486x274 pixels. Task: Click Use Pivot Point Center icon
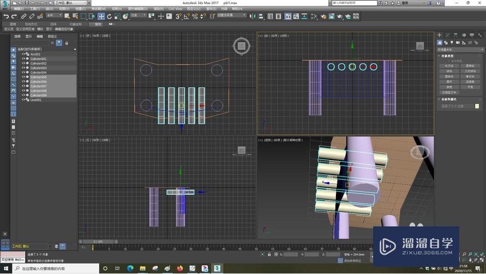click(x=151, y=16)
